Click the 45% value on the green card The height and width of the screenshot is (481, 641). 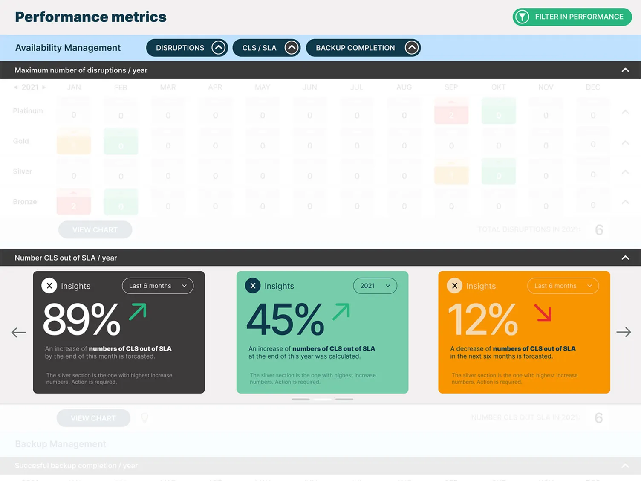pyautogui.click(x=286, y=319)
